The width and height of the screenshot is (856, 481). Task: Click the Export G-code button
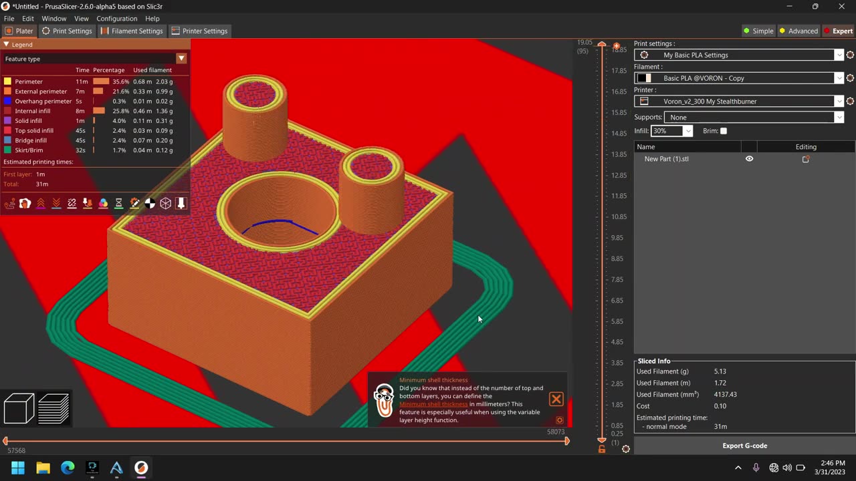pyautogui.click(x=744, y=446)
